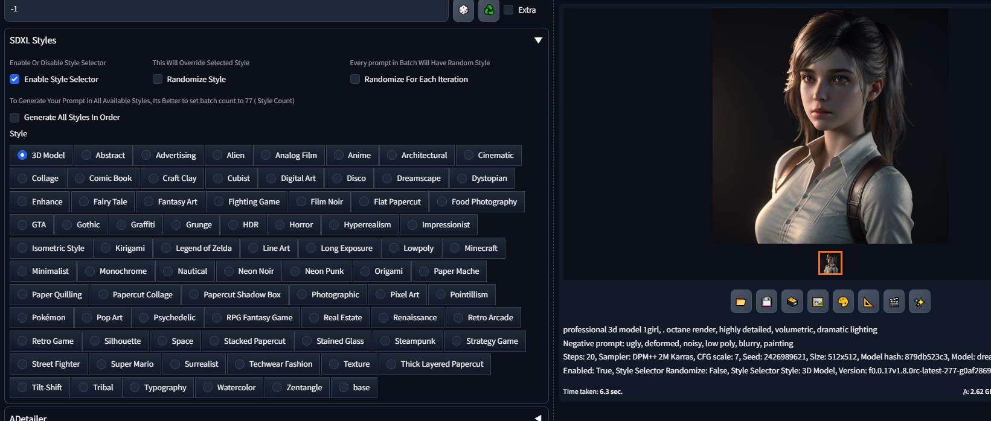991x421 pixels.
Task: Pick the Thick Layered Papercut style
Action: click(x=435, y=364)
